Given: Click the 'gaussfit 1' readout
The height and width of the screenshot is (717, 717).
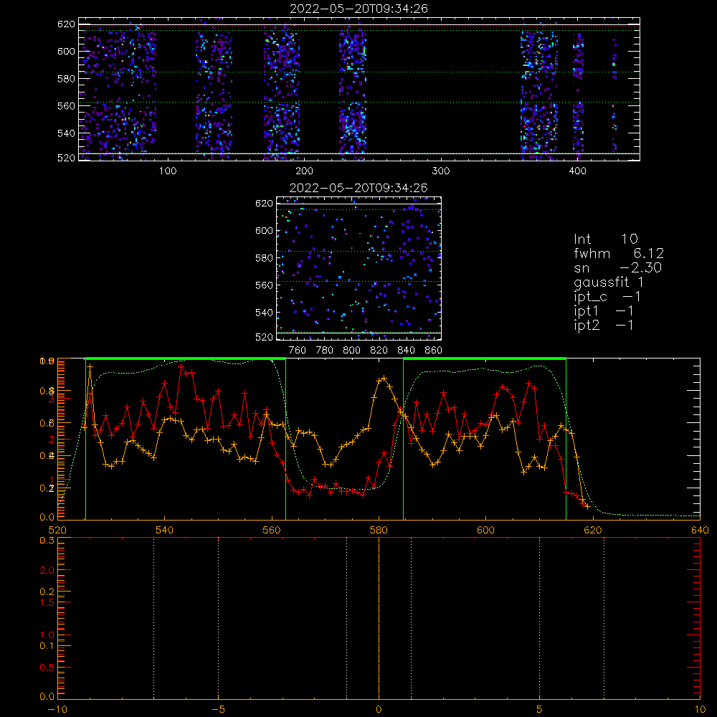Looking at the screenshot, I should click(609, 282).
